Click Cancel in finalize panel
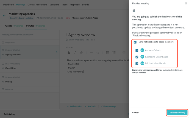 [135, 113]
